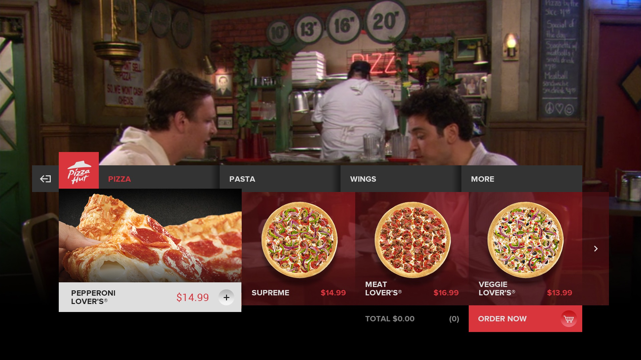This screenshot has width=641, height=360.
Task: Click the back/exit arrow icon
Action: point(45,179)
